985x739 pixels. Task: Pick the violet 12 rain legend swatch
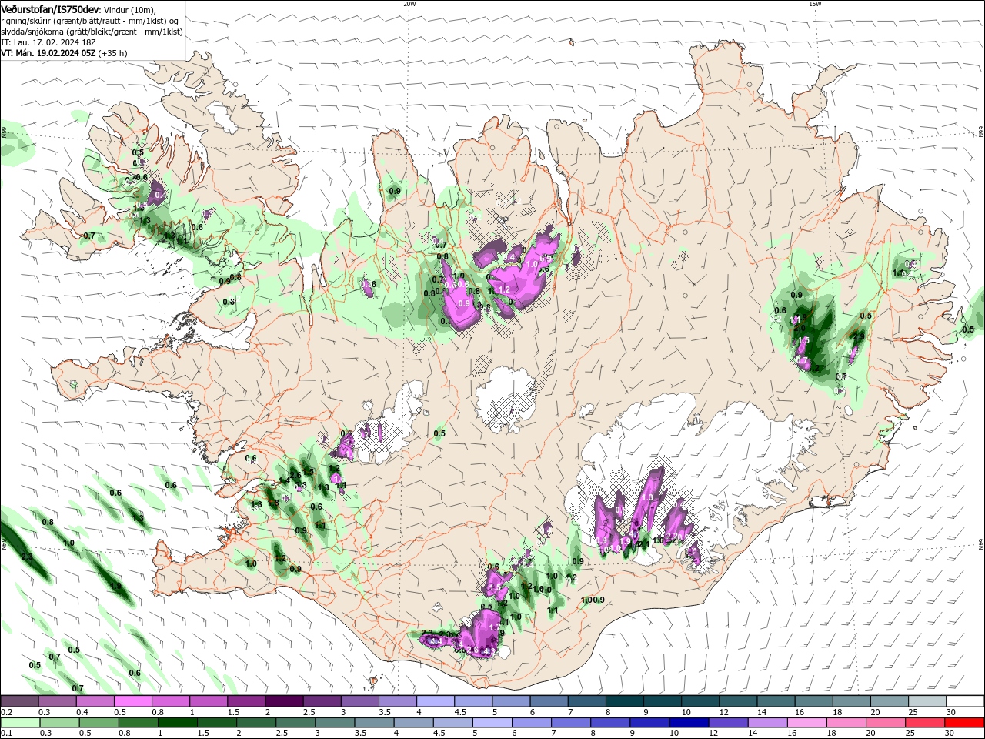tap(728, 723)
